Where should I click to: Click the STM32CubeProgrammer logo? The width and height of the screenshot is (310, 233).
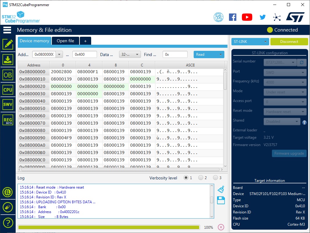coord(21,17)
